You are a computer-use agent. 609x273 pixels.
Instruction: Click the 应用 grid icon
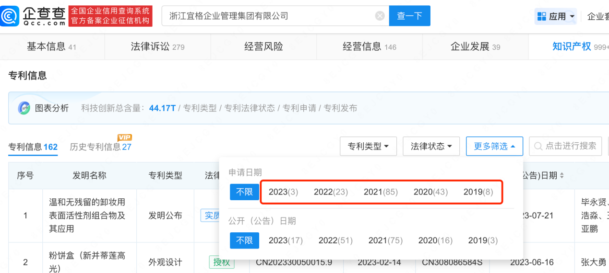[x=542, y=16]
